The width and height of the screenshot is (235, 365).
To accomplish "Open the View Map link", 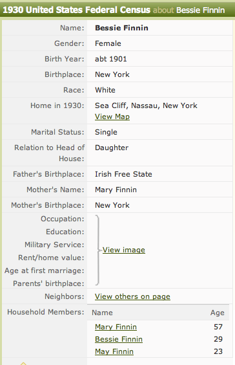I will (112, 116).
